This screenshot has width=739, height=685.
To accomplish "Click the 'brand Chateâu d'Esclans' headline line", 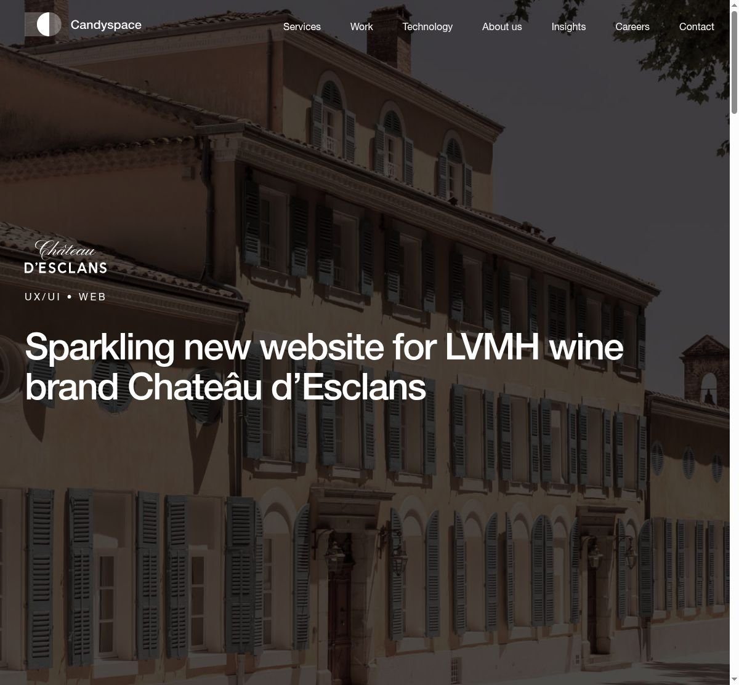I will point(225,387).
